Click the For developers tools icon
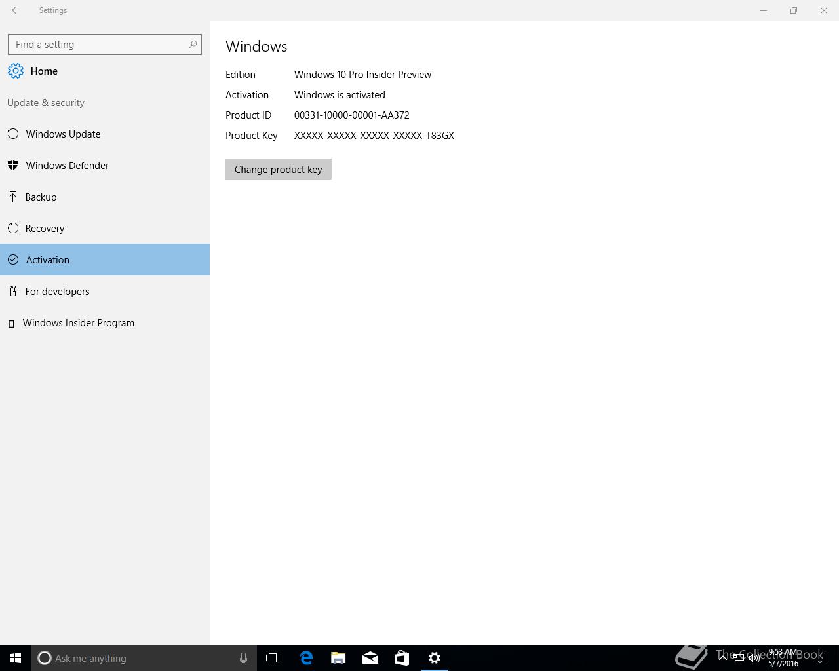This screenshot has width=839, height=671. (13, 291)
